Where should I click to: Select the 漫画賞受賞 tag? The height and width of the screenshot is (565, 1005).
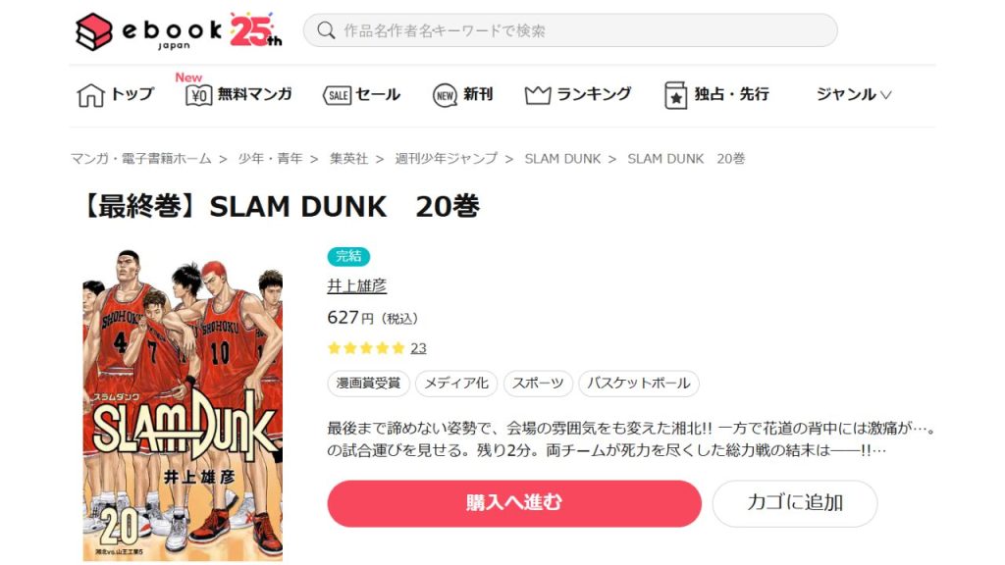[x=369, y=384]
